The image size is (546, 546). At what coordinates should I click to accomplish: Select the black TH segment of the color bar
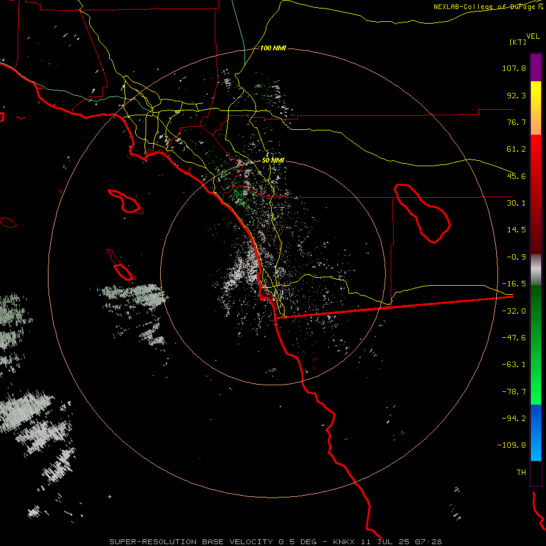(536, 473)
